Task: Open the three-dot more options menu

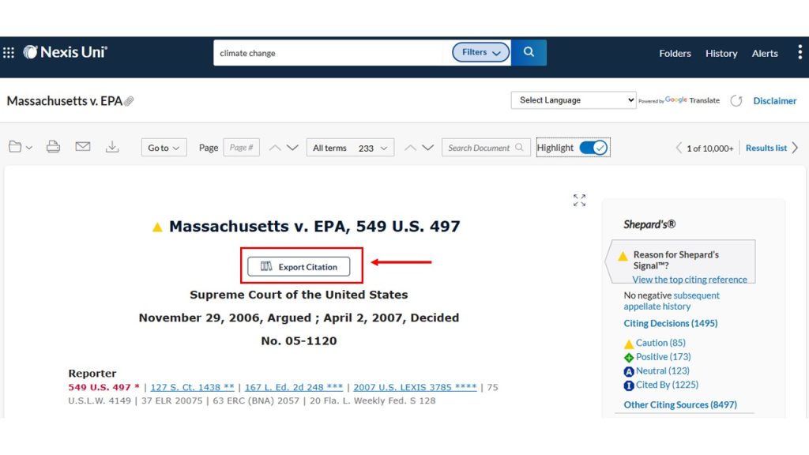Action: [x=800, y=53]
